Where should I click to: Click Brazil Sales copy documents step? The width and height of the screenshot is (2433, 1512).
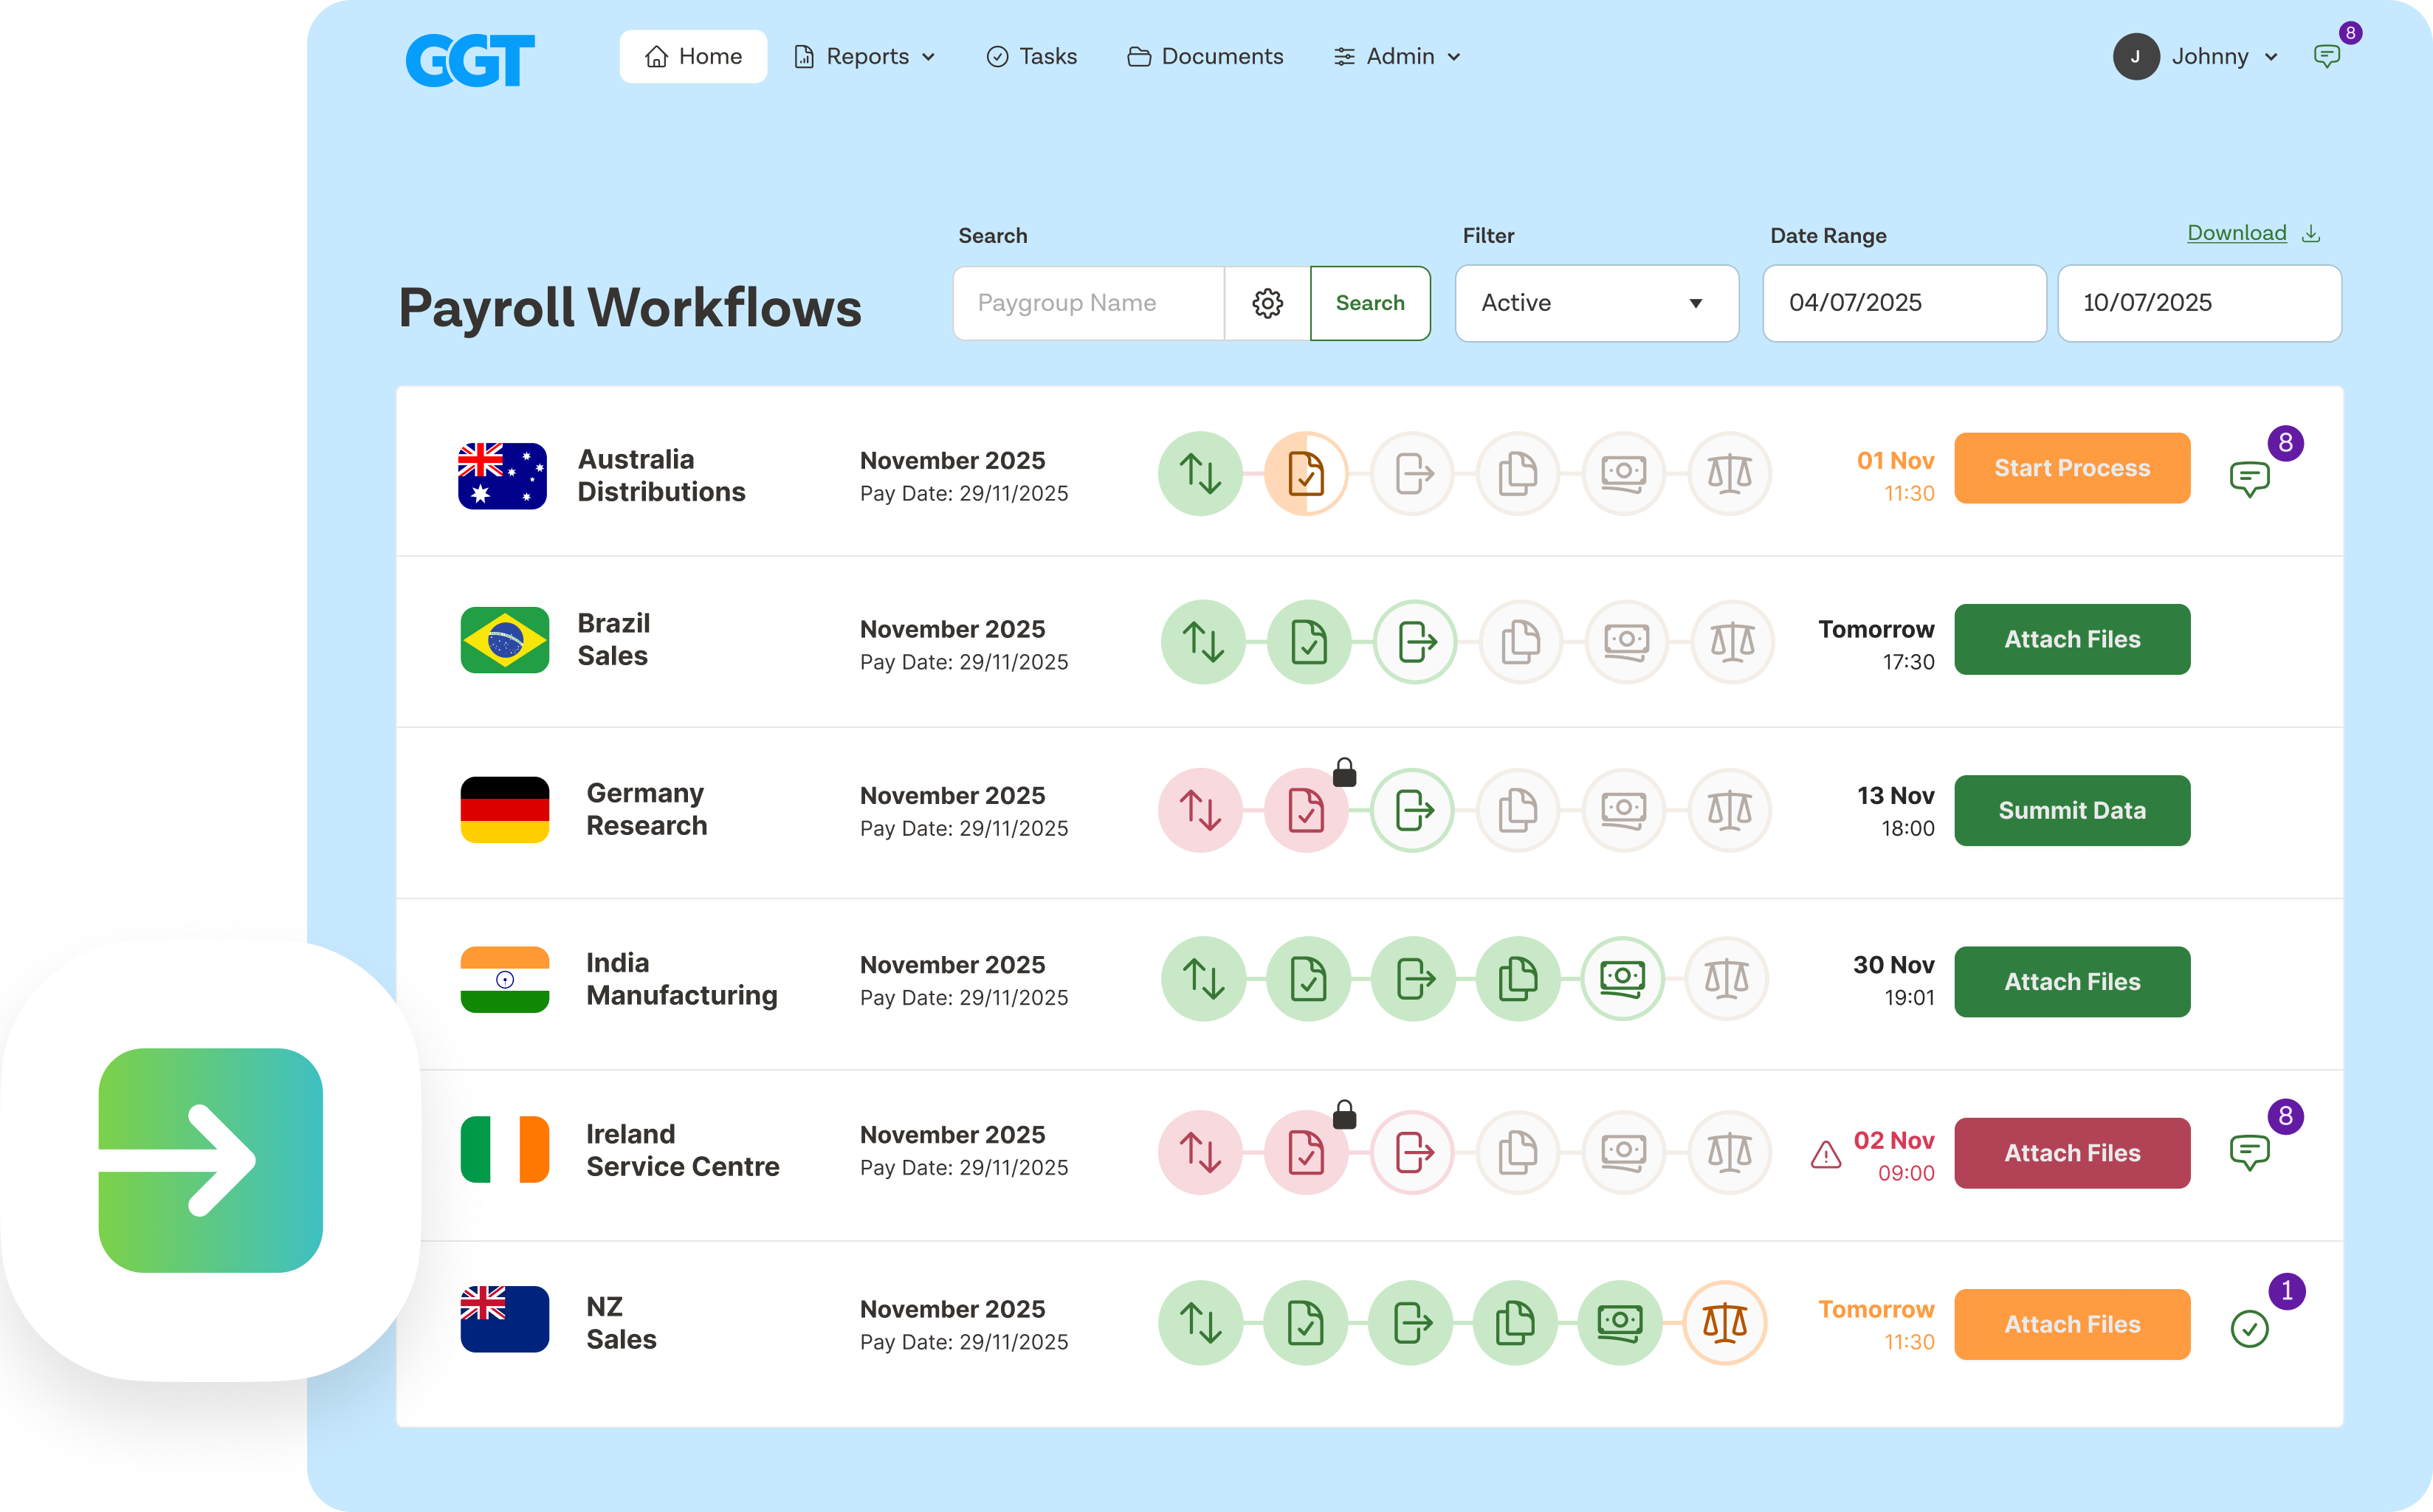click(x=1521, y=642)
